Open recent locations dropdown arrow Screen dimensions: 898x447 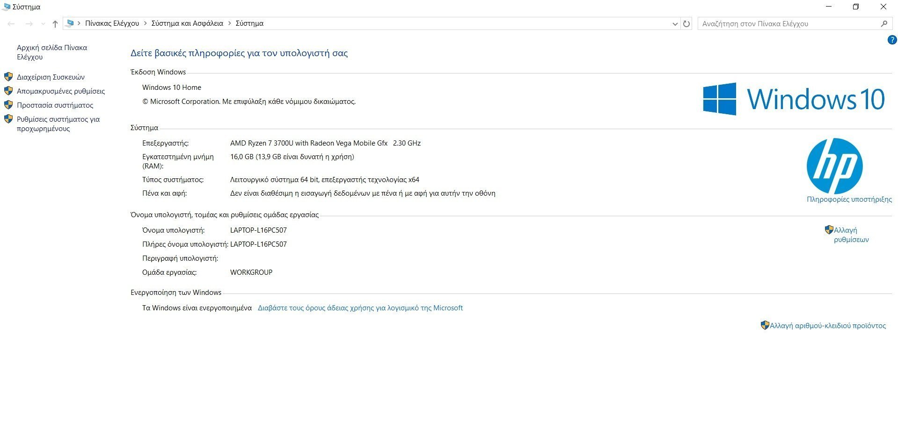tap(43, 24)
